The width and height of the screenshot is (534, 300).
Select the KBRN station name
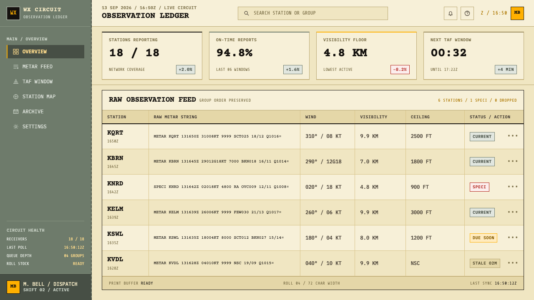tap(115, 158)
